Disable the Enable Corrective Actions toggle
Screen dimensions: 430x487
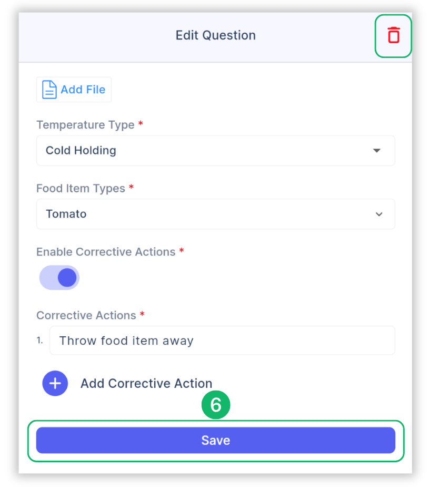click(x=59, y=277)
